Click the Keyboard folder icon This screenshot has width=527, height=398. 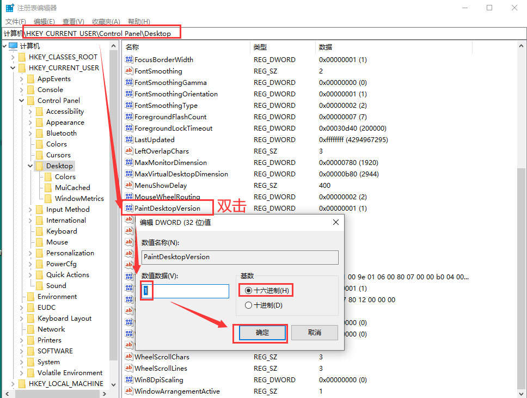40,231
